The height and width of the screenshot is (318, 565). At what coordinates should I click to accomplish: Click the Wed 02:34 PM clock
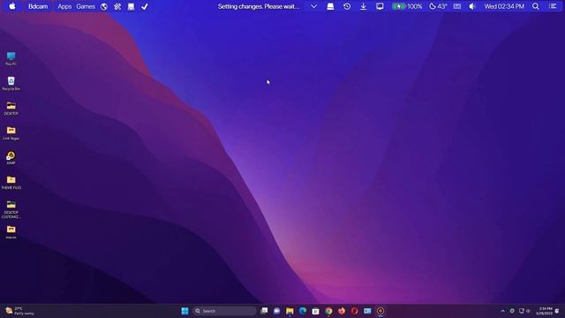pyautogui.click(x=504, y=6)
